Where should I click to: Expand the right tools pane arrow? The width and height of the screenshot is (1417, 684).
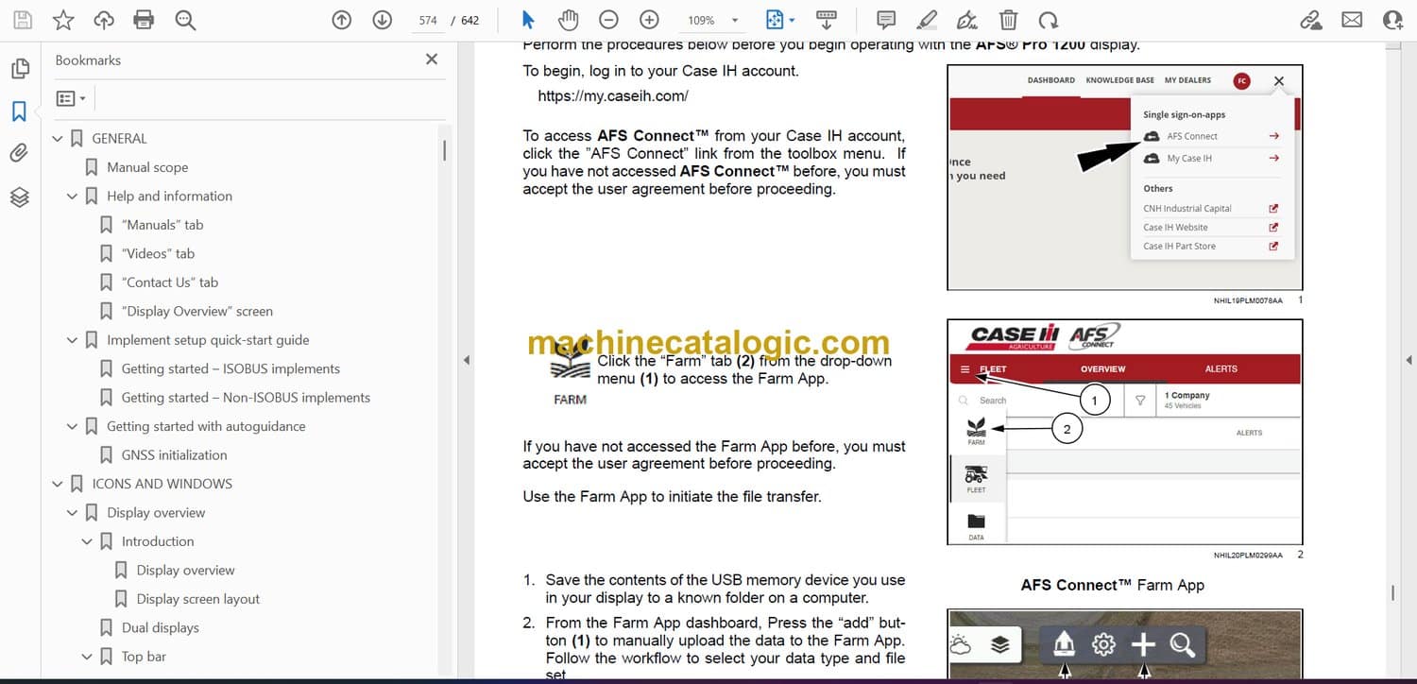pyautogui.click(x=1408, y=360)
